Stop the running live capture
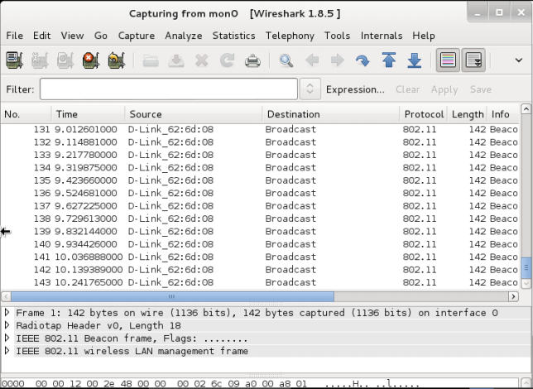The image size is (533, 389). [x=91, y=60]
